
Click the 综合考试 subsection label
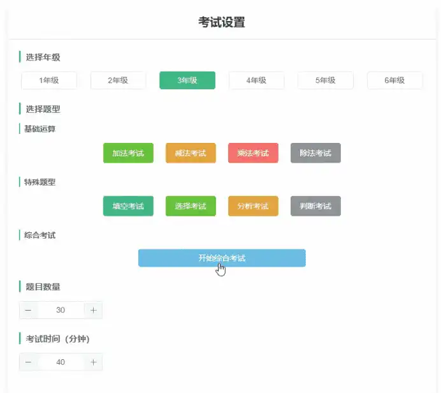(40, 235)
